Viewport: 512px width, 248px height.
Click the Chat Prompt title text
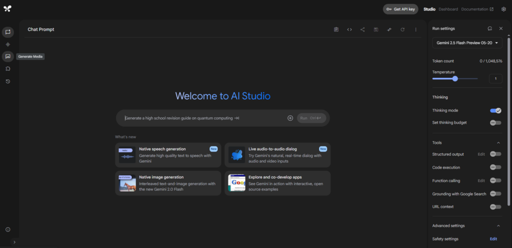(41, 29)
